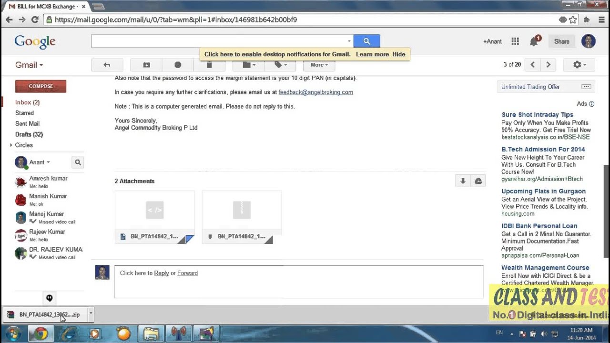This screenshot has height=343, width=610.
Task: Open Unlimited Trading Offer options button
Action: point(586,87)
